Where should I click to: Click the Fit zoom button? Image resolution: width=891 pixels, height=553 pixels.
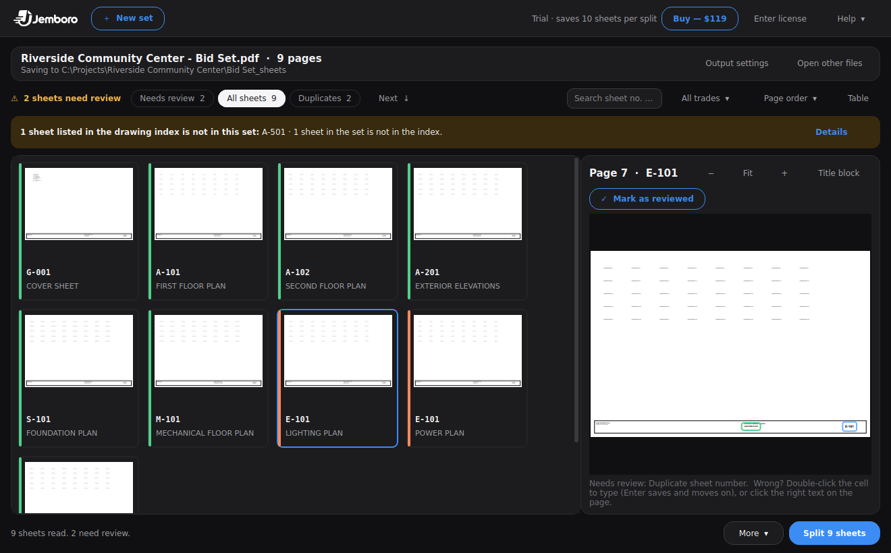[748, 173]
